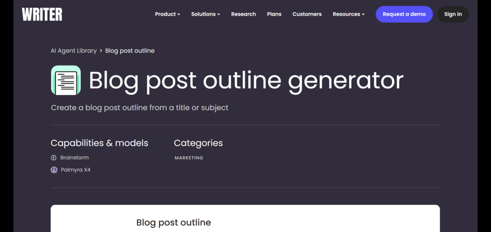This screenshot has height=232, width=491.
Task: Click the Blog post outline card heading
Action: [x=174, y=222]
